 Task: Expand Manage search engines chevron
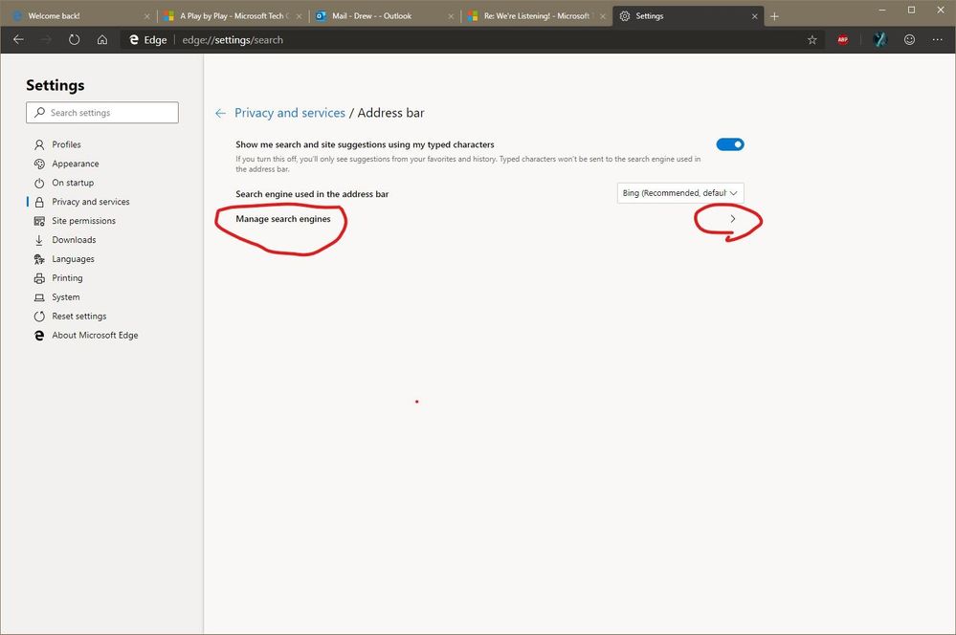733,219
